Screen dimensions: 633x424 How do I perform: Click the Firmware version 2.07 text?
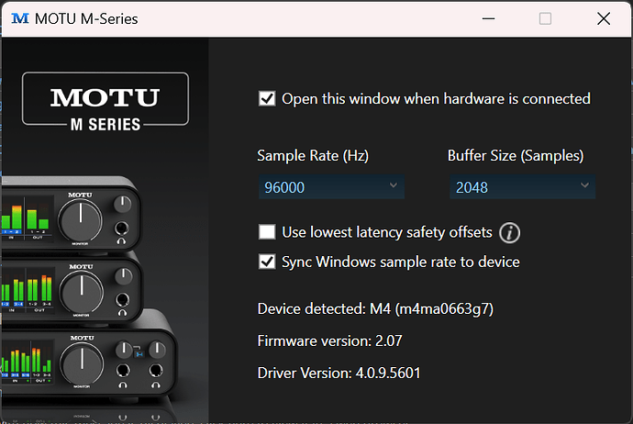click(x=330, y=340)
